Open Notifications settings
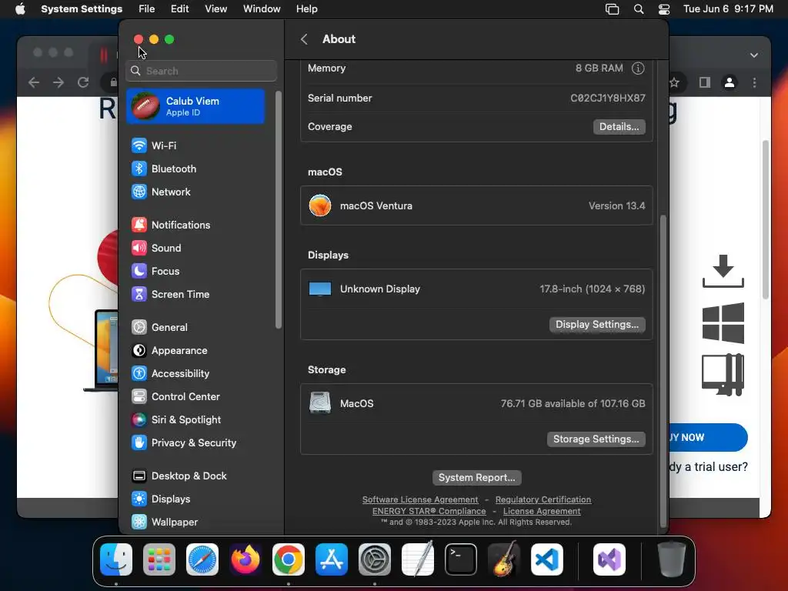This screenshot has width=788, height=591. tap(172, 225)
